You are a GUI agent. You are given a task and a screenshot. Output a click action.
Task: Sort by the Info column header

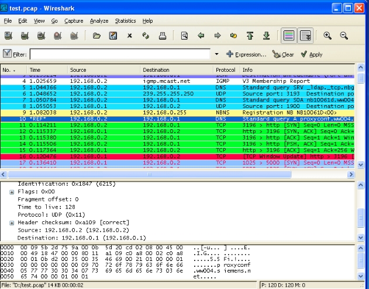(x=297, y=70)
